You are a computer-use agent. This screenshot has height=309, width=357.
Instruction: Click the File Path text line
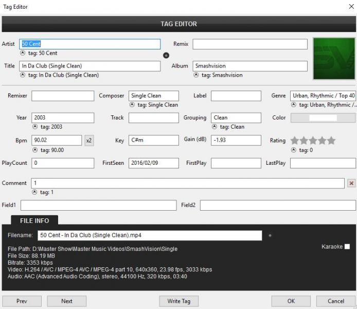93,249
